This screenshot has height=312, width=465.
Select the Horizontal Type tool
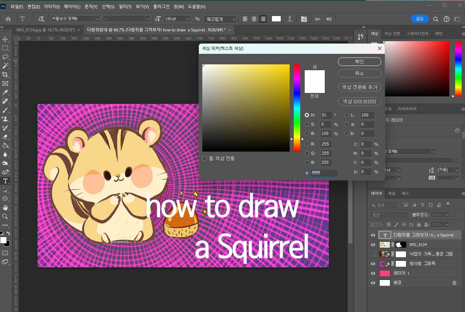coord(5,181)
